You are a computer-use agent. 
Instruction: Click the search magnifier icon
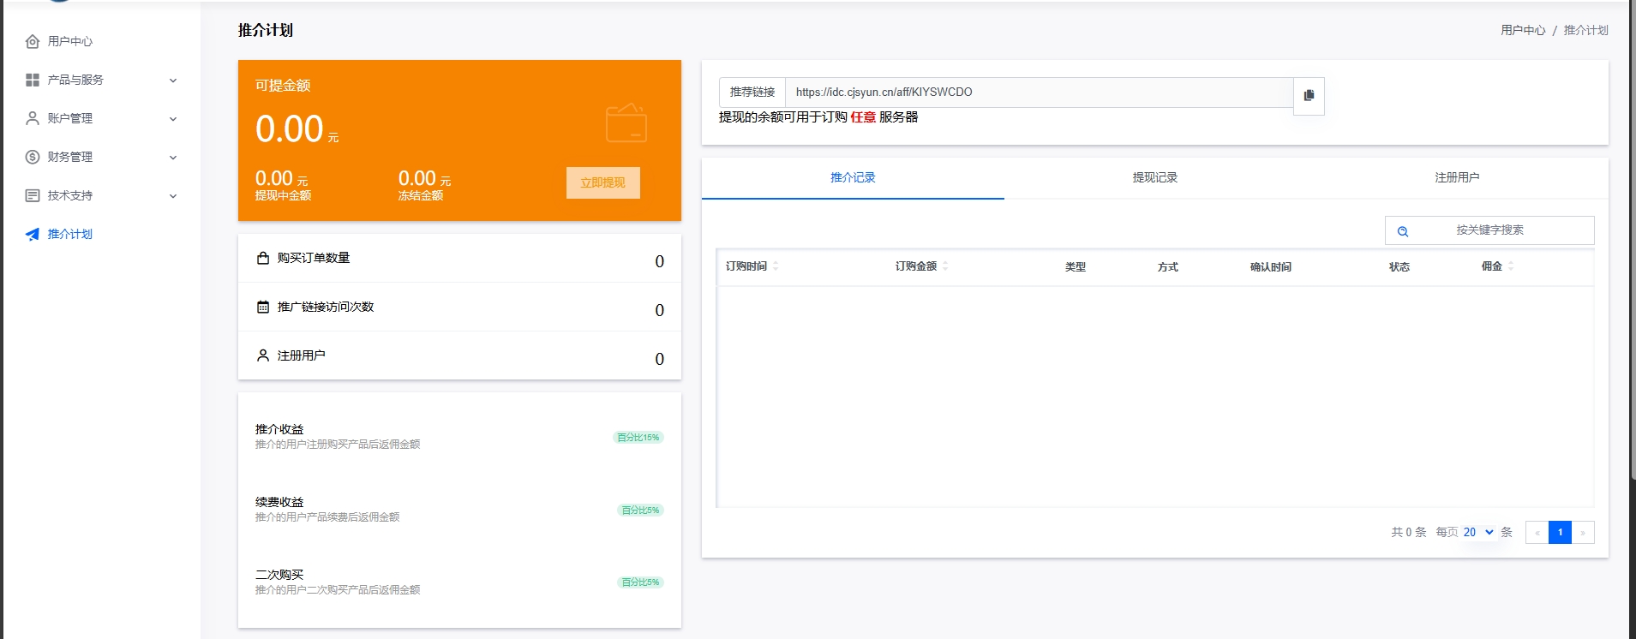pyautogui.click(x=1403, y=231)
